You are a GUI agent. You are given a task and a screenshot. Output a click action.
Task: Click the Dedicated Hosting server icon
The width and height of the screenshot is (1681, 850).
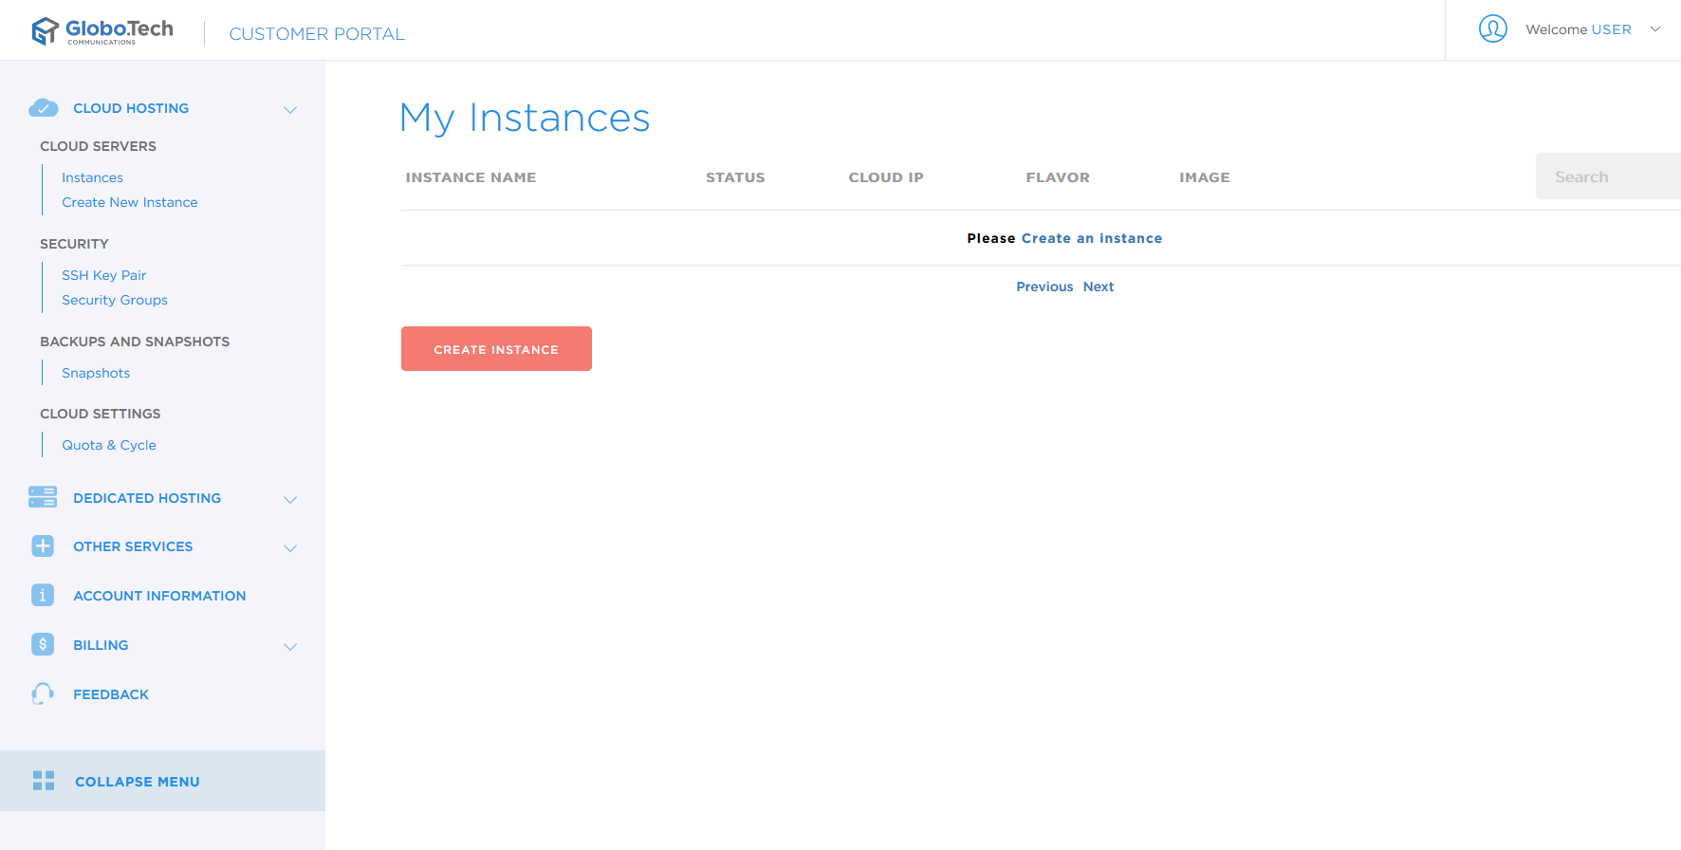tap(43, 497)
